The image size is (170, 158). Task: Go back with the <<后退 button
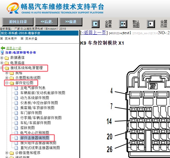pos(47,22)
